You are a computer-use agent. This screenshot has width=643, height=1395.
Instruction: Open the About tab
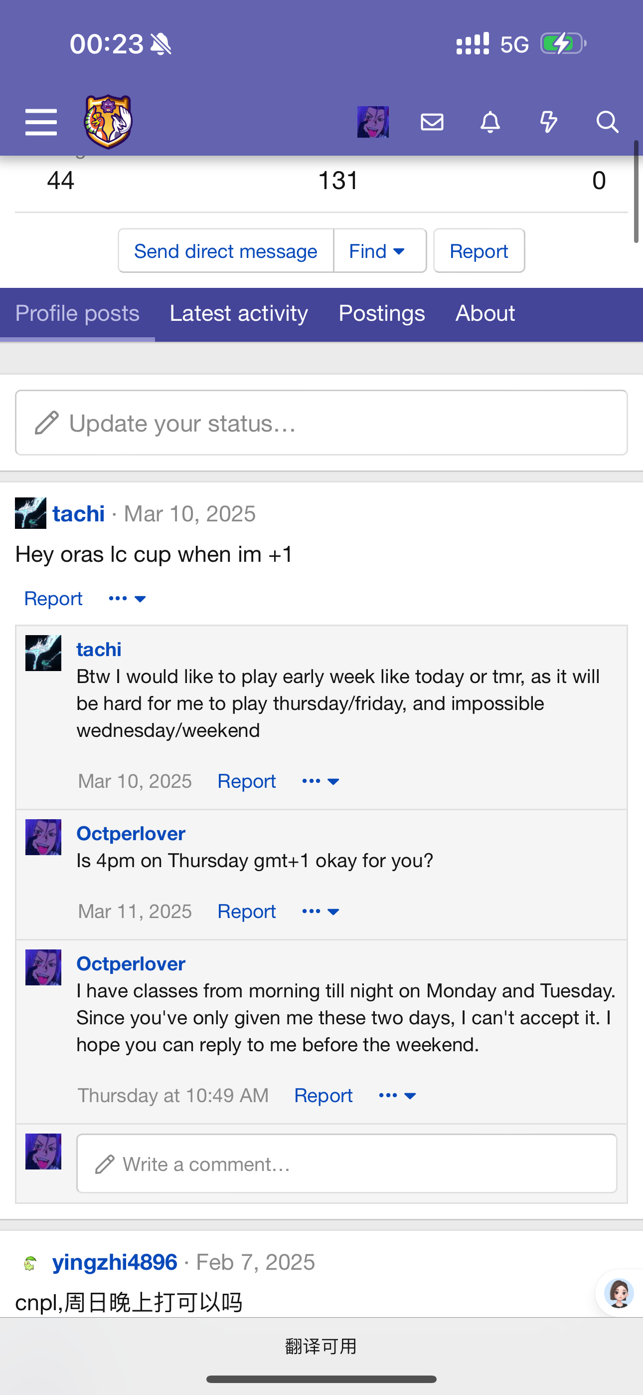tap(485, 313)
